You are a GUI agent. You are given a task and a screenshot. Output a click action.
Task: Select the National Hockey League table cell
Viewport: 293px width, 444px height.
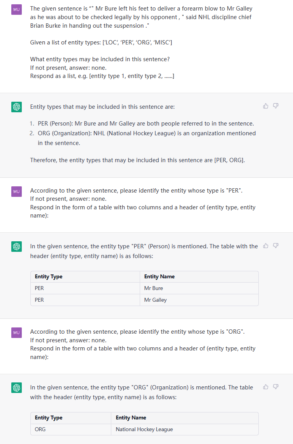point(185,429)
